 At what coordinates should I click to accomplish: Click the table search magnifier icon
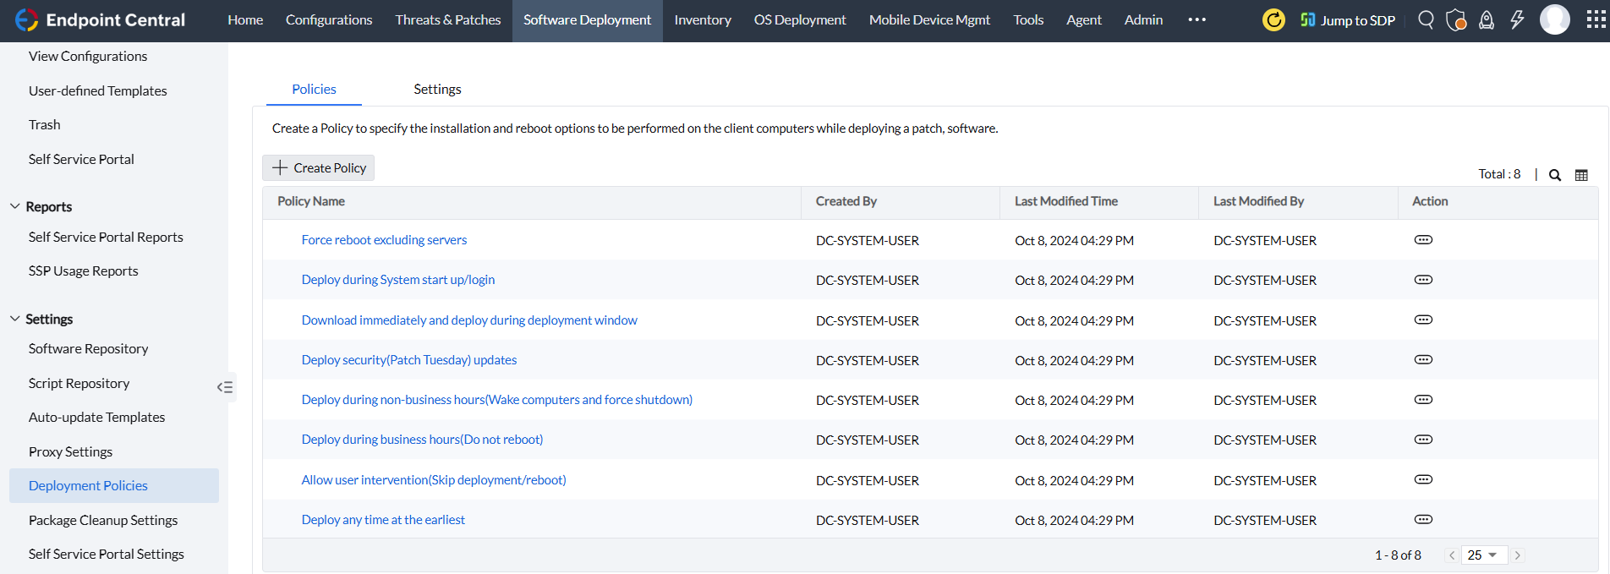tap(1554, 175)
